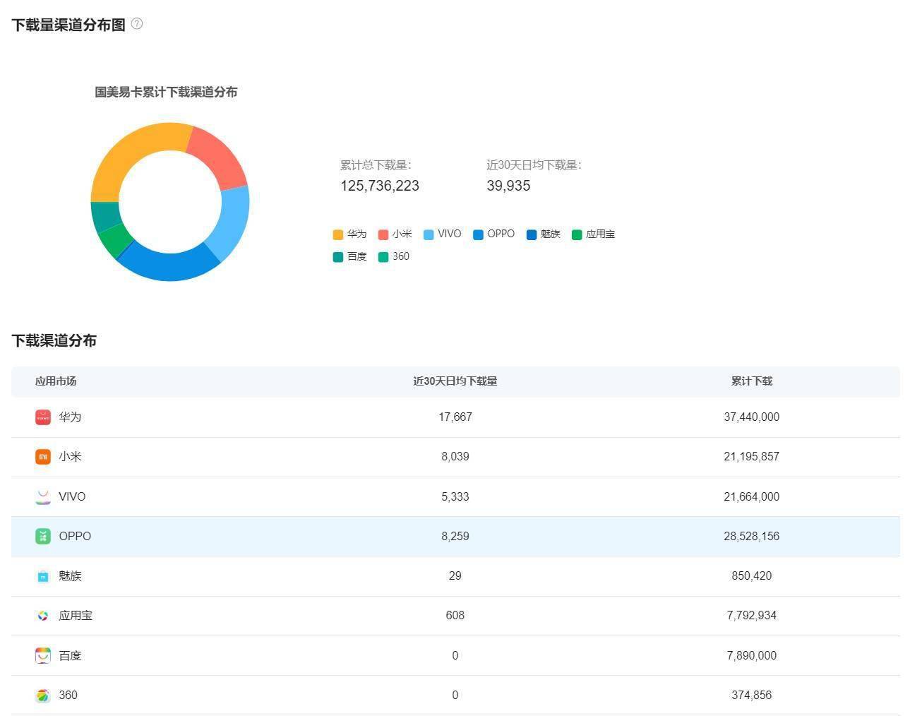Image resolution: width=910 pixels, height=716 pixels.
Task: Click the 应用宝 store icon in table
Action: click(x=43, y=616)
